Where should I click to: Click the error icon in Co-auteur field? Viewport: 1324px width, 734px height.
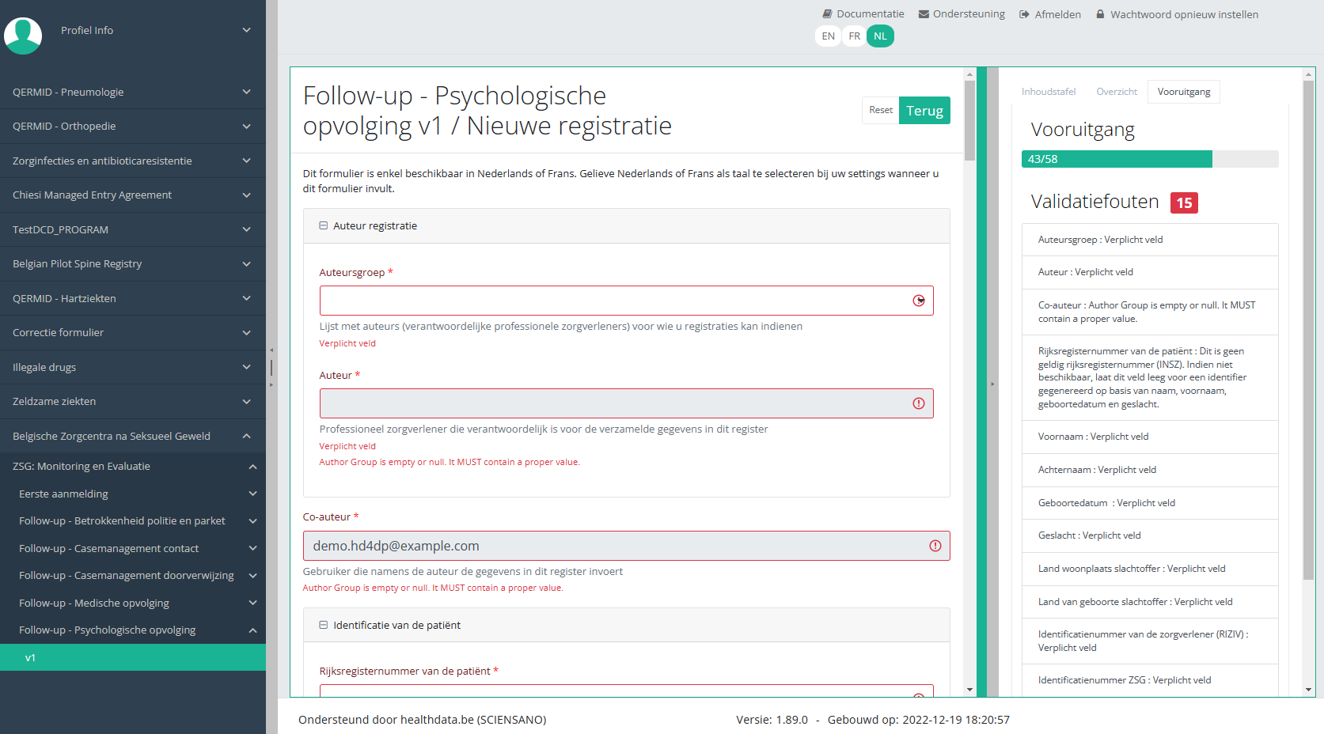click(x=935, y=546)
